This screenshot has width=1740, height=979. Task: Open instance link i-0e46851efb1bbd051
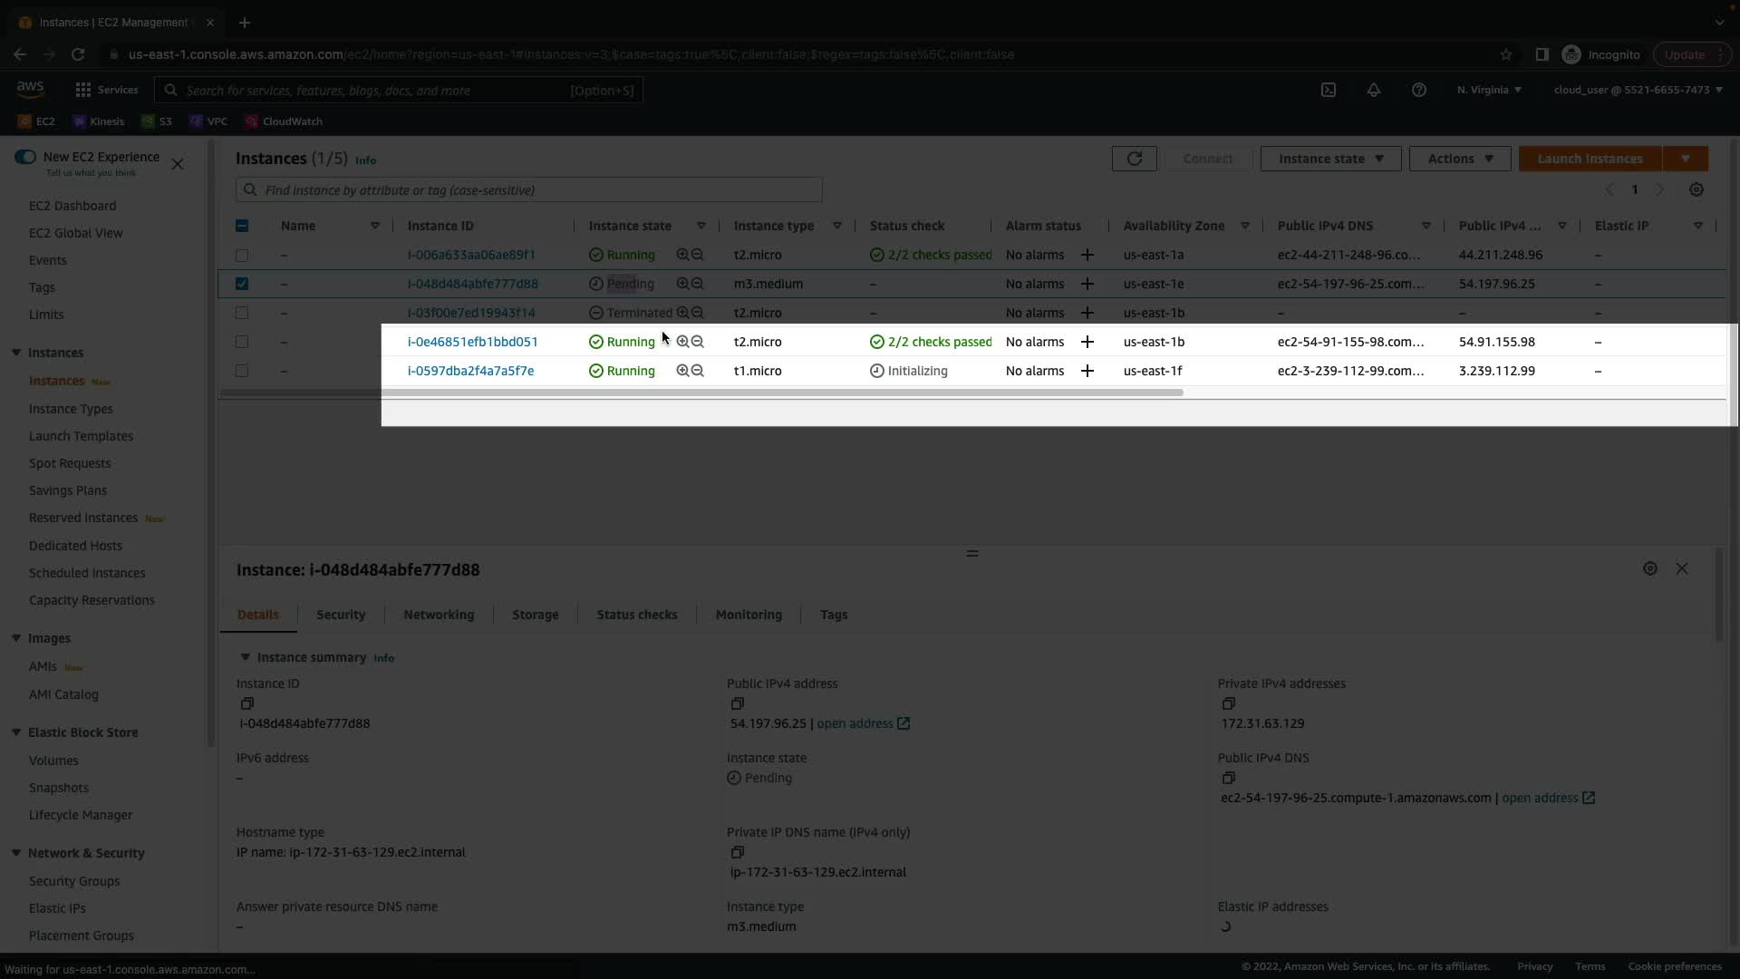click(472, 342)
